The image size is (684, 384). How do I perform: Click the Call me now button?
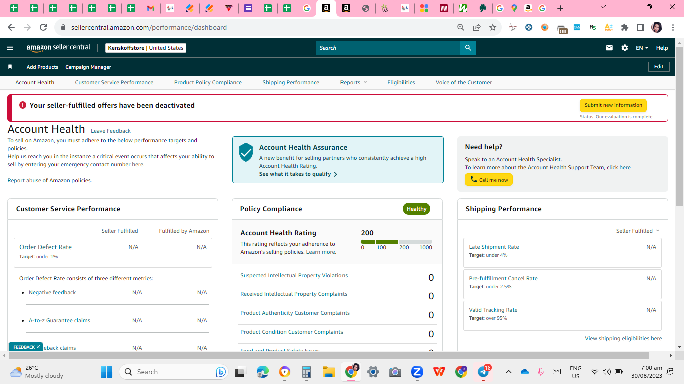pyautogui.click(x=489, y=180)
